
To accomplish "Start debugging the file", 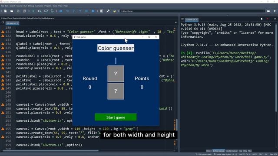I will tap(61, 11).
